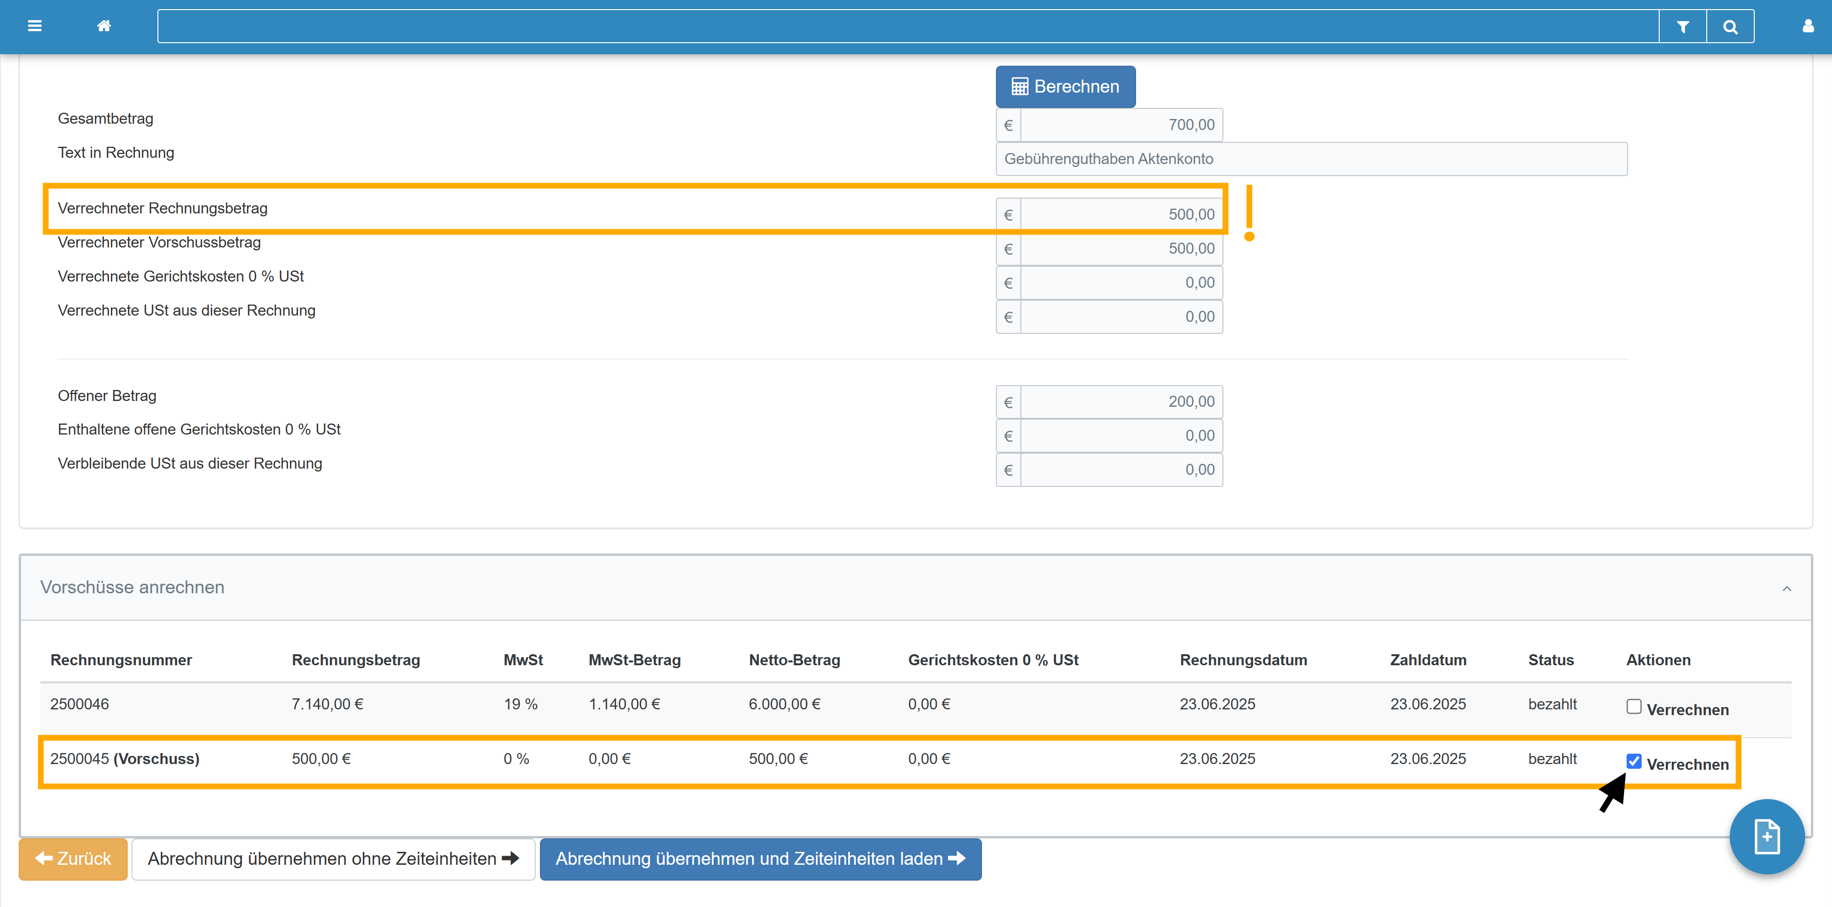1832x907 pixels.
Task: Click the Gesamtbetrag amount field
Action: pos(1121,125)
